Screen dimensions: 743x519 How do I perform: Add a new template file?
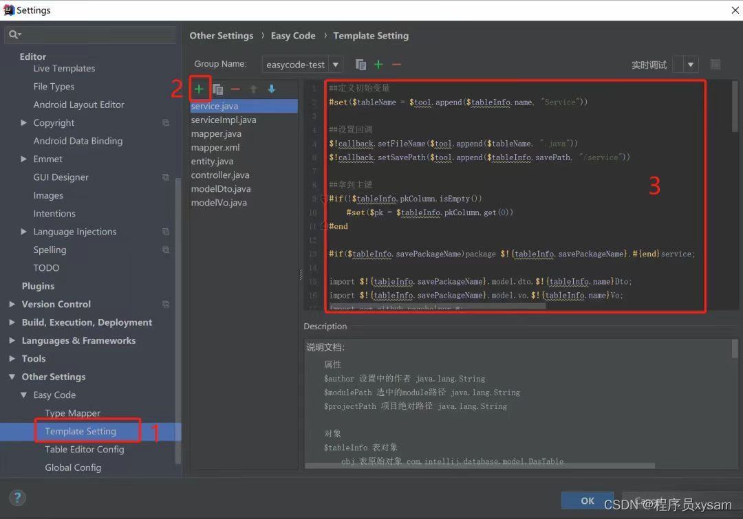(200, 89)
